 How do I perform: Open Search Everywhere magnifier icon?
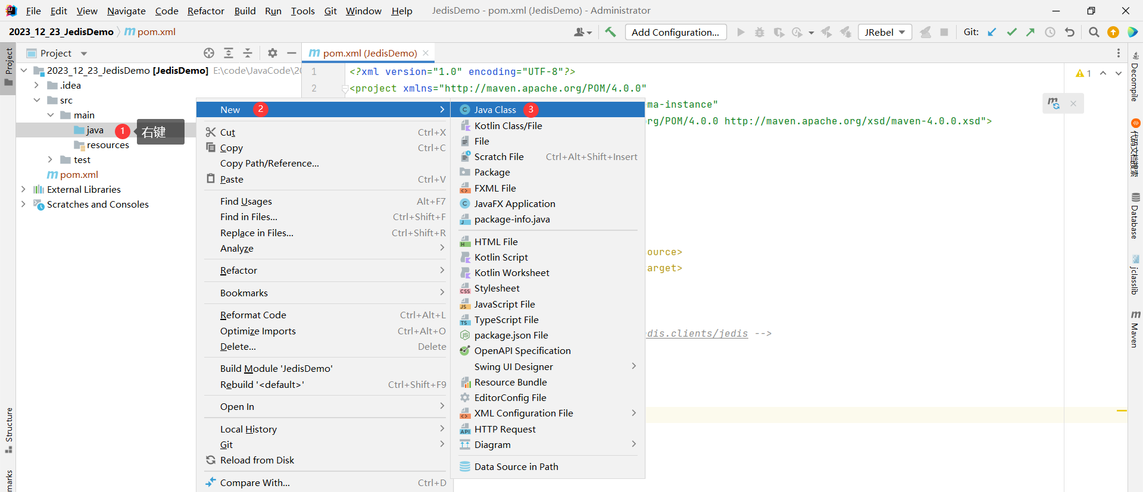1094,32
